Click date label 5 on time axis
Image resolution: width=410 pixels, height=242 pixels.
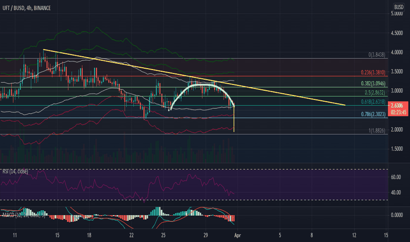tap(280, 235)
